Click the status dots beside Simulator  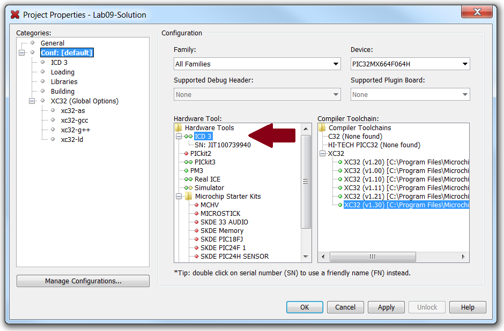coord(188,188)
